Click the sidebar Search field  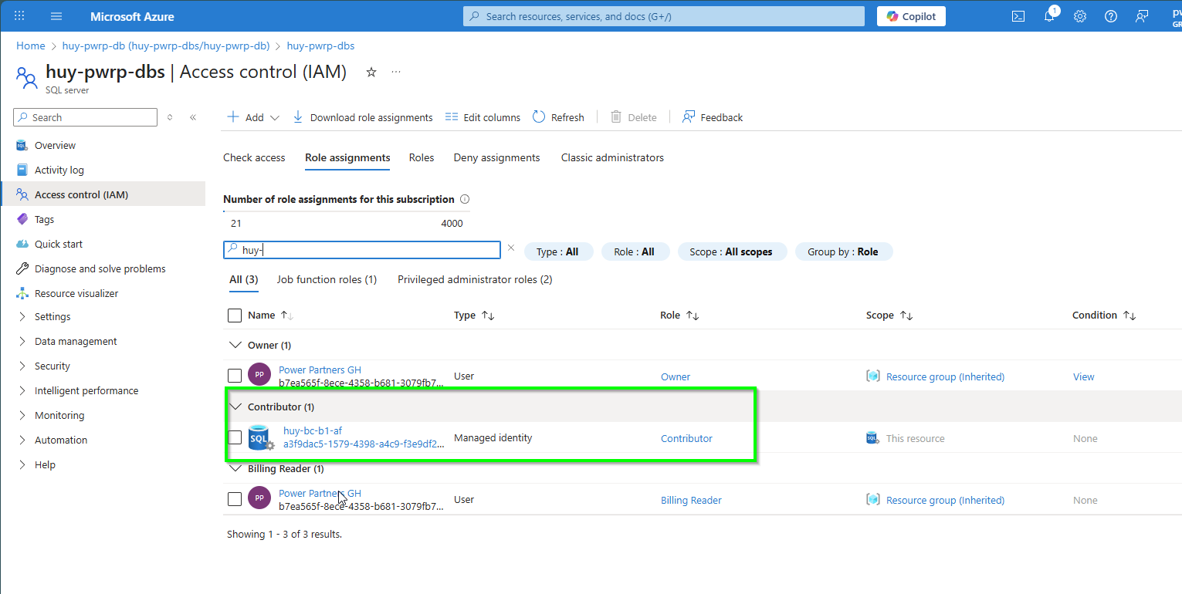point(86,117)
